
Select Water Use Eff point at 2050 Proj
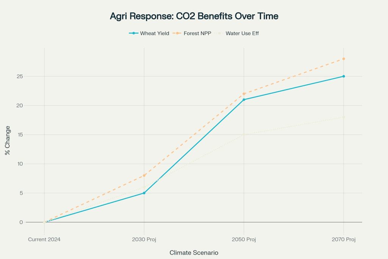(244, 135)
